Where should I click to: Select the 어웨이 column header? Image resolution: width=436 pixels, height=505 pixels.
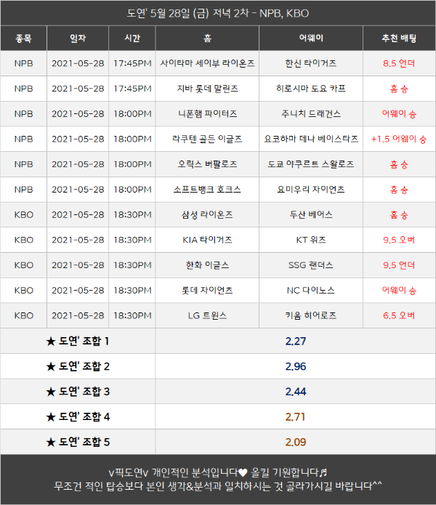pyautogui.click(x=311, y=39)
